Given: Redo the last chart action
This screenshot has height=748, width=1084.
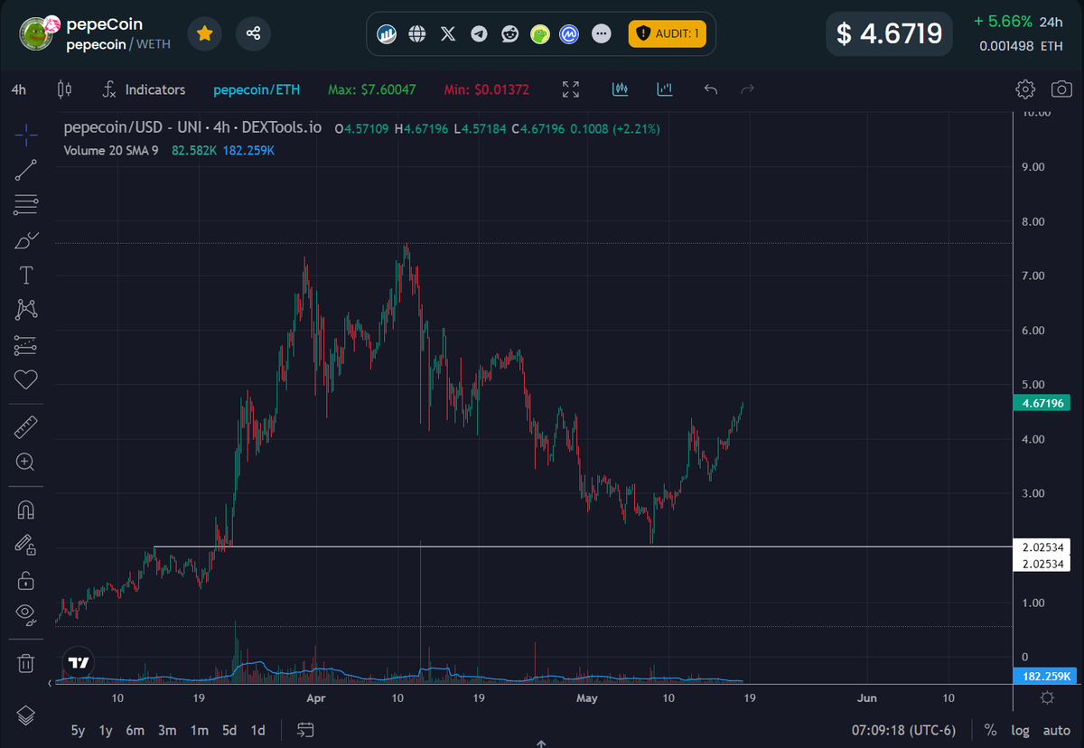Looking at the screenshot, I should [x=747, y=89].
